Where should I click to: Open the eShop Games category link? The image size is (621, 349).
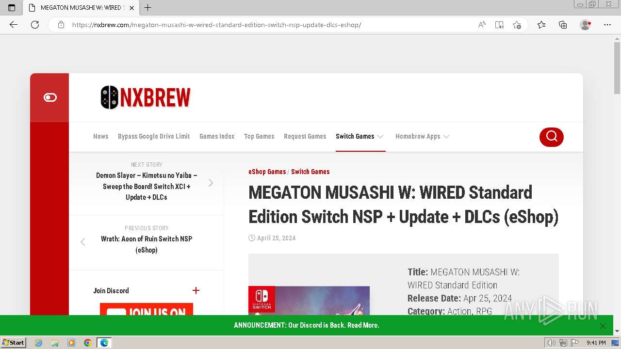pyautogui.click(x=267, y=172)
